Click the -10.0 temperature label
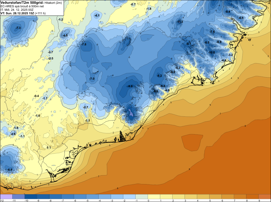The width and height of the screenshot is (271, 202). tap(212, 52)
